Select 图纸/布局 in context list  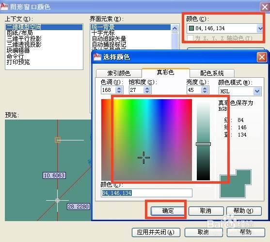44,33
